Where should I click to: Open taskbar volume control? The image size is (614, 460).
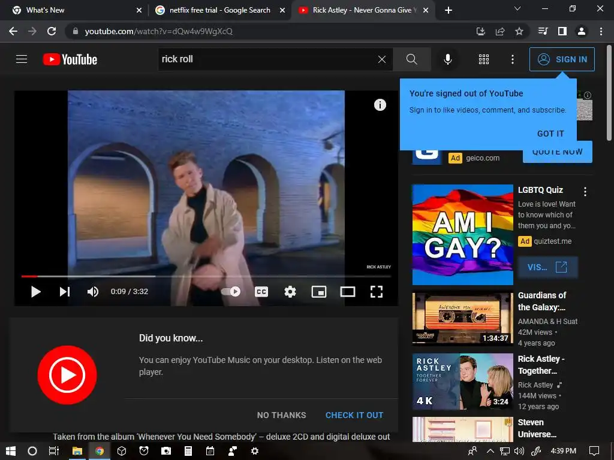[x=519, y=451]
